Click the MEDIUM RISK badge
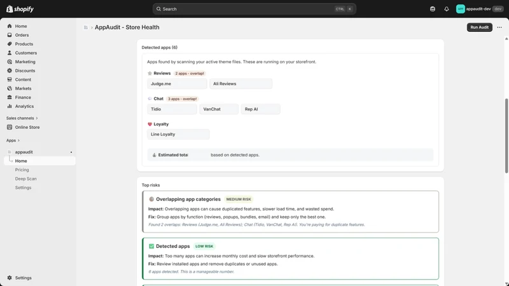The width and height of the screenshot is (509, 286). point(239,199)
